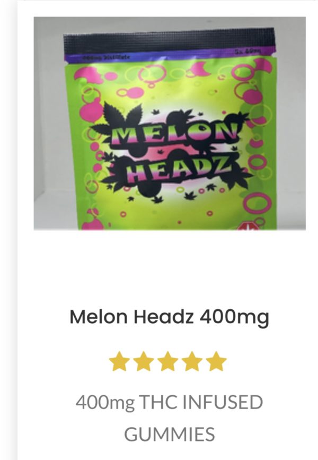318x460 pixels.
Task: Click the purple Distillate label strip
Action: 170,55
